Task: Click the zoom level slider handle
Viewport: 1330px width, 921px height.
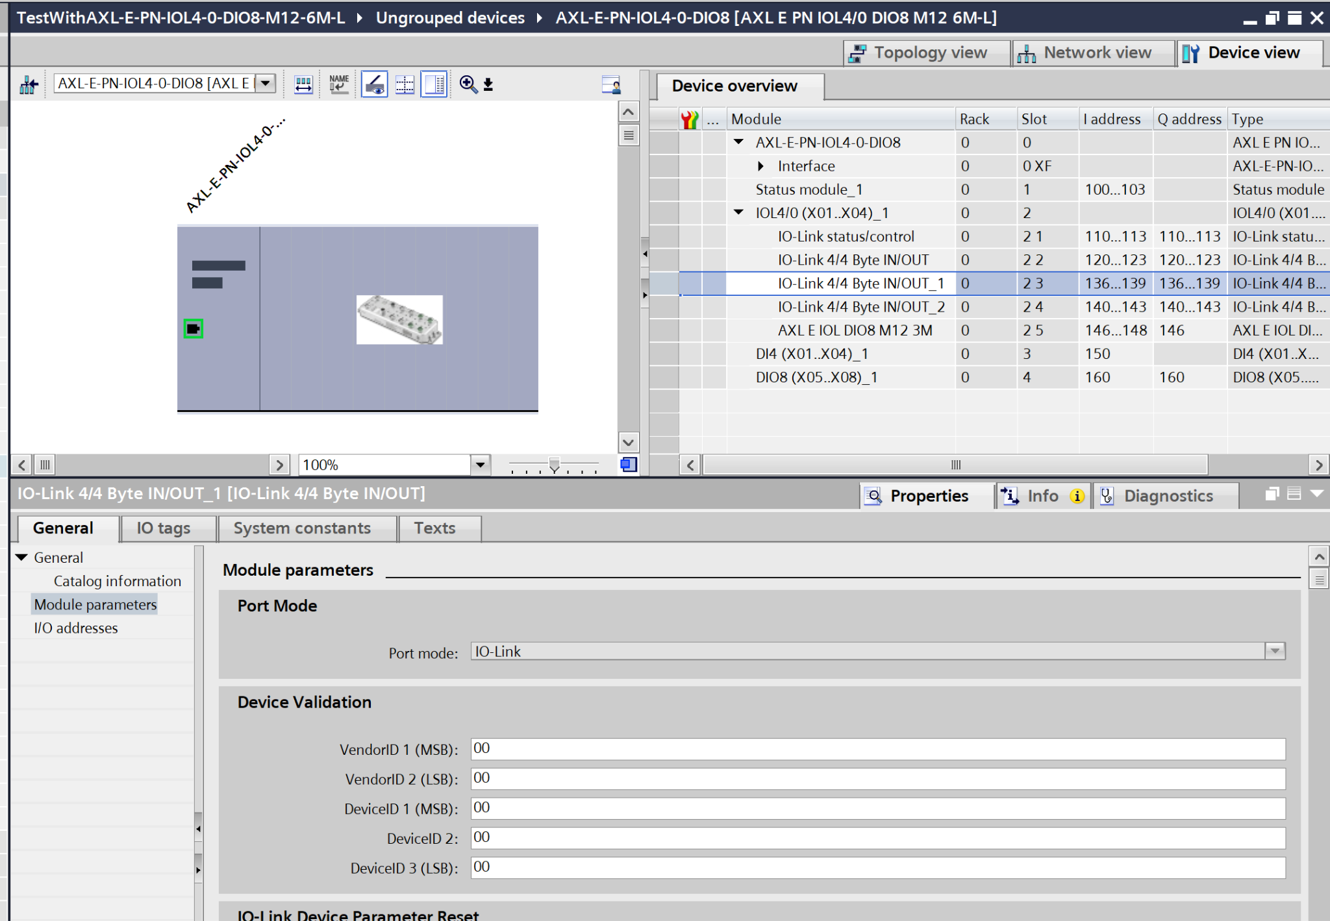Action: (554, 465)
